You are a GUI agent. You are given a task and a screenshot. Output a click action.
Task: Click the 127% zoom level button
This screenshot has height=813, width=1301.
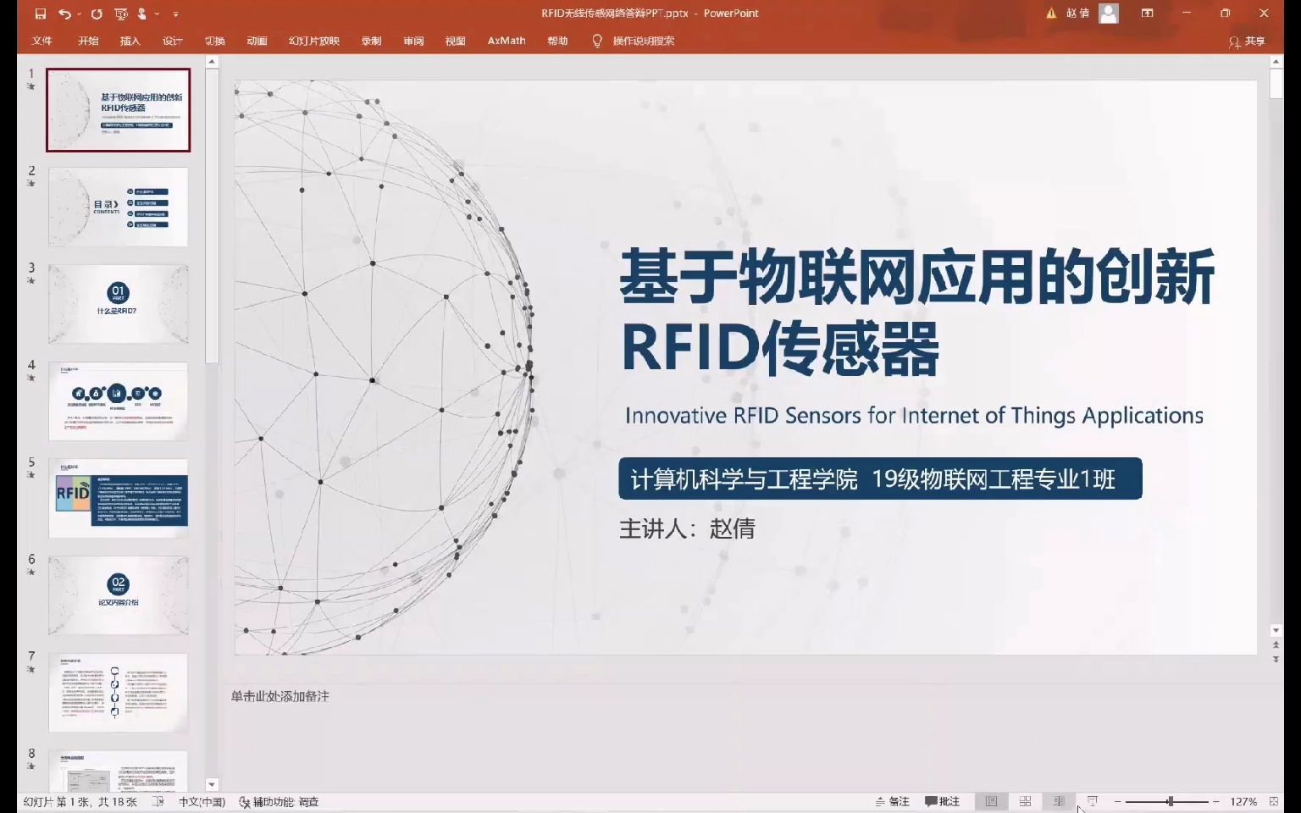1243,801
